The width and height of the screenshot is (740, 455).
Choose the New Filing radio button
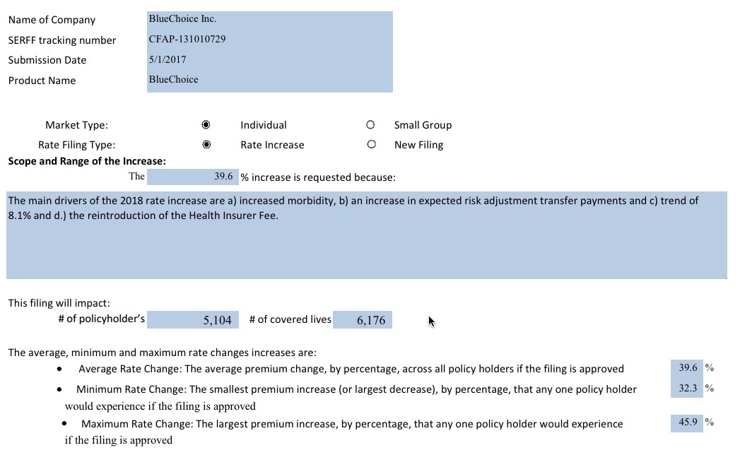pos(370,145)
